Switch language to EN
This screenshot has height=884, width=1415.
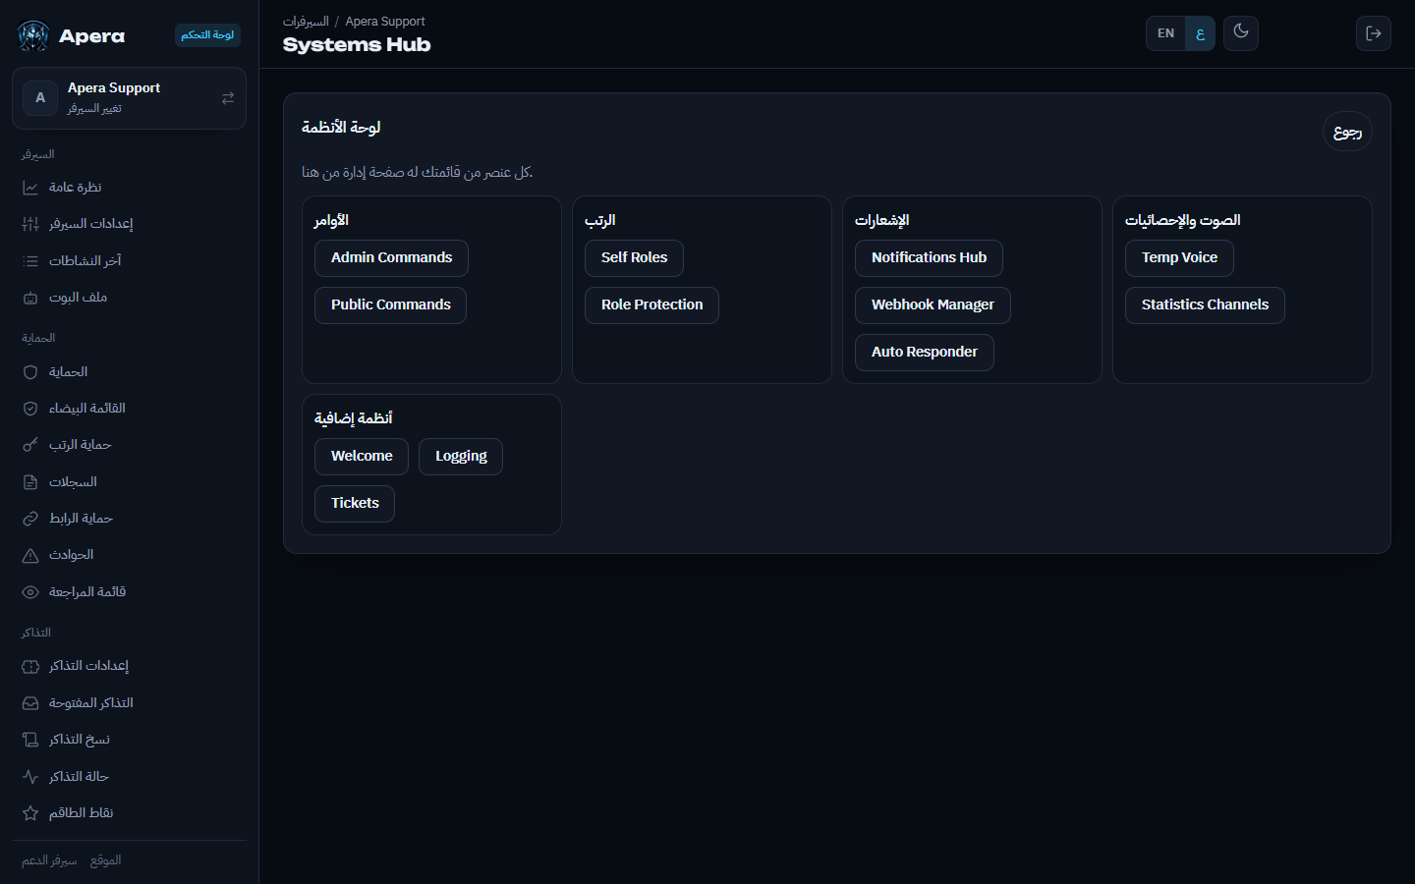point(1165,33)
